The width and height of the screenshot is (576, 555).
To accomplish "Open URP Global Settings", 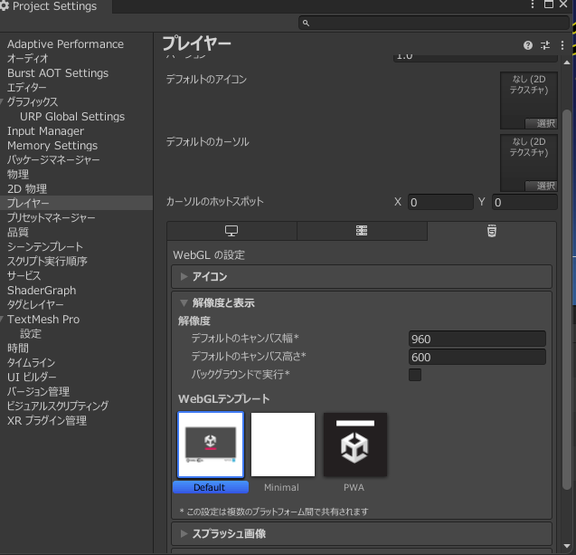I will [72, 117].
